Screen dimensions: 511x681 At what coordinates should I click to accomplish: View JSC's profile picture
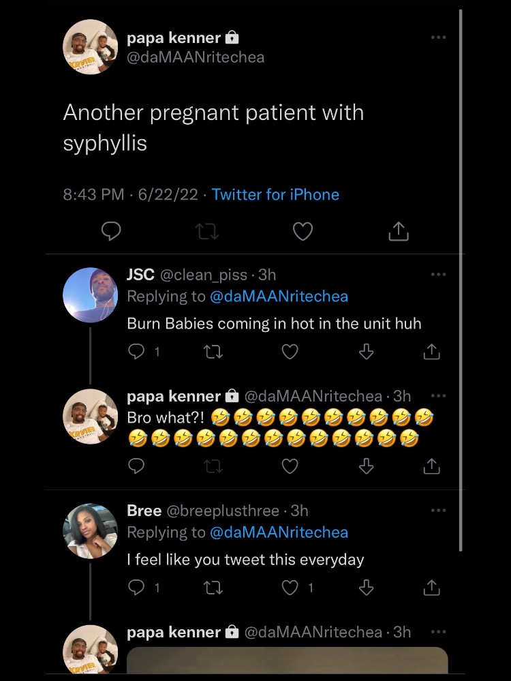(x=91, y=294)
